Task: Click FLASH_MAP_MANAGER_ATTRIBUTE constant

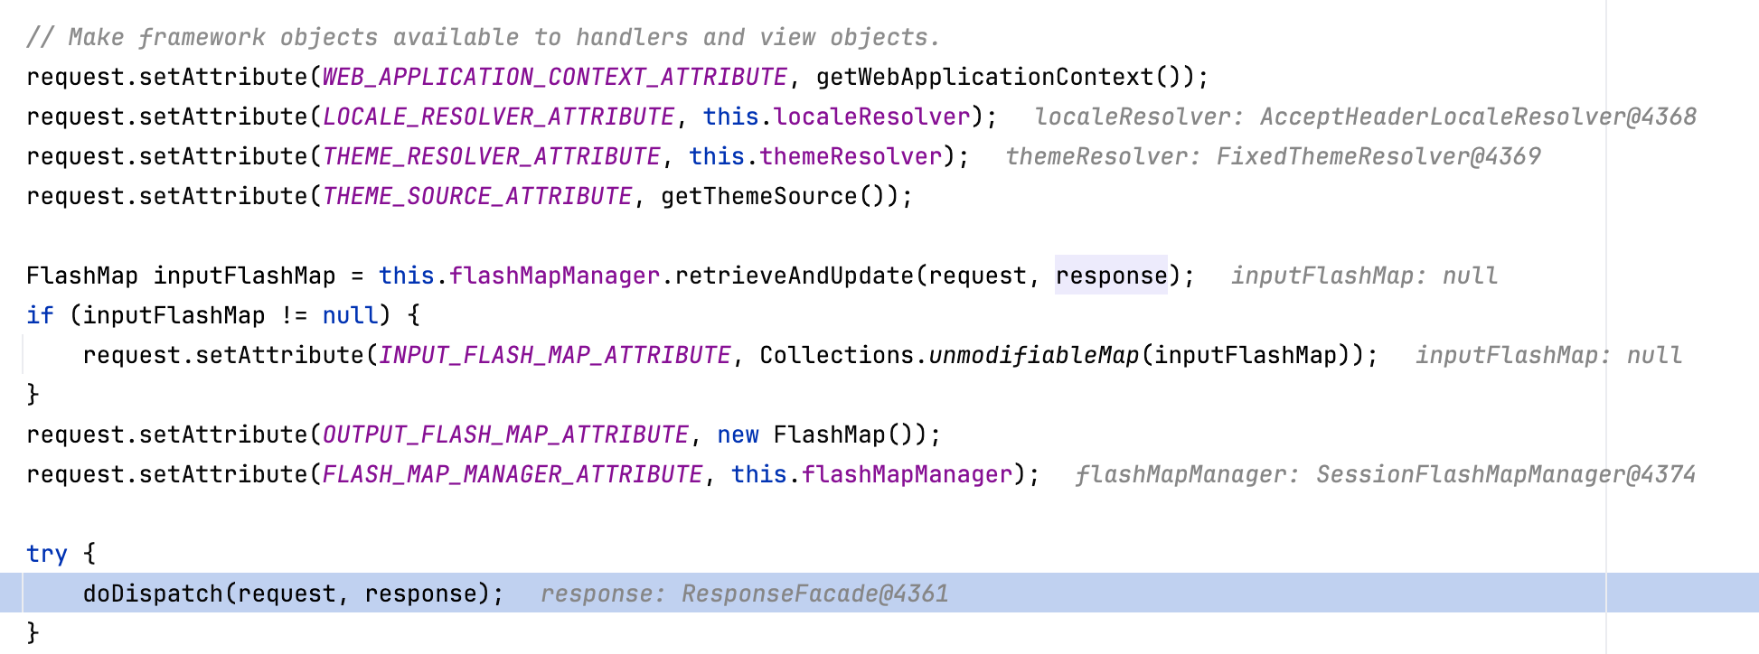Action: 513,474
